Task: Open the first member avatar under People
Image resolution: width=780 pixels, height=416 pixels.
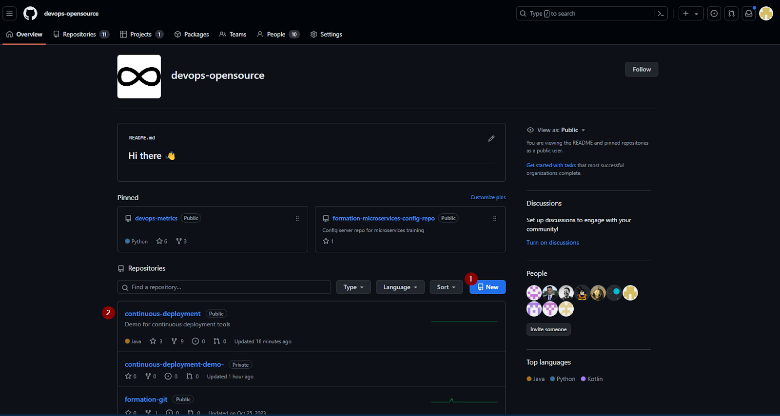Action: click(x=534, y=293)
